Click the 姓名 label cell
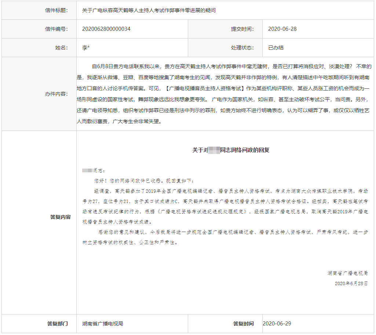The height and width of the screenshot is (335, 376). pyautogui.click(x=61, y=48)
